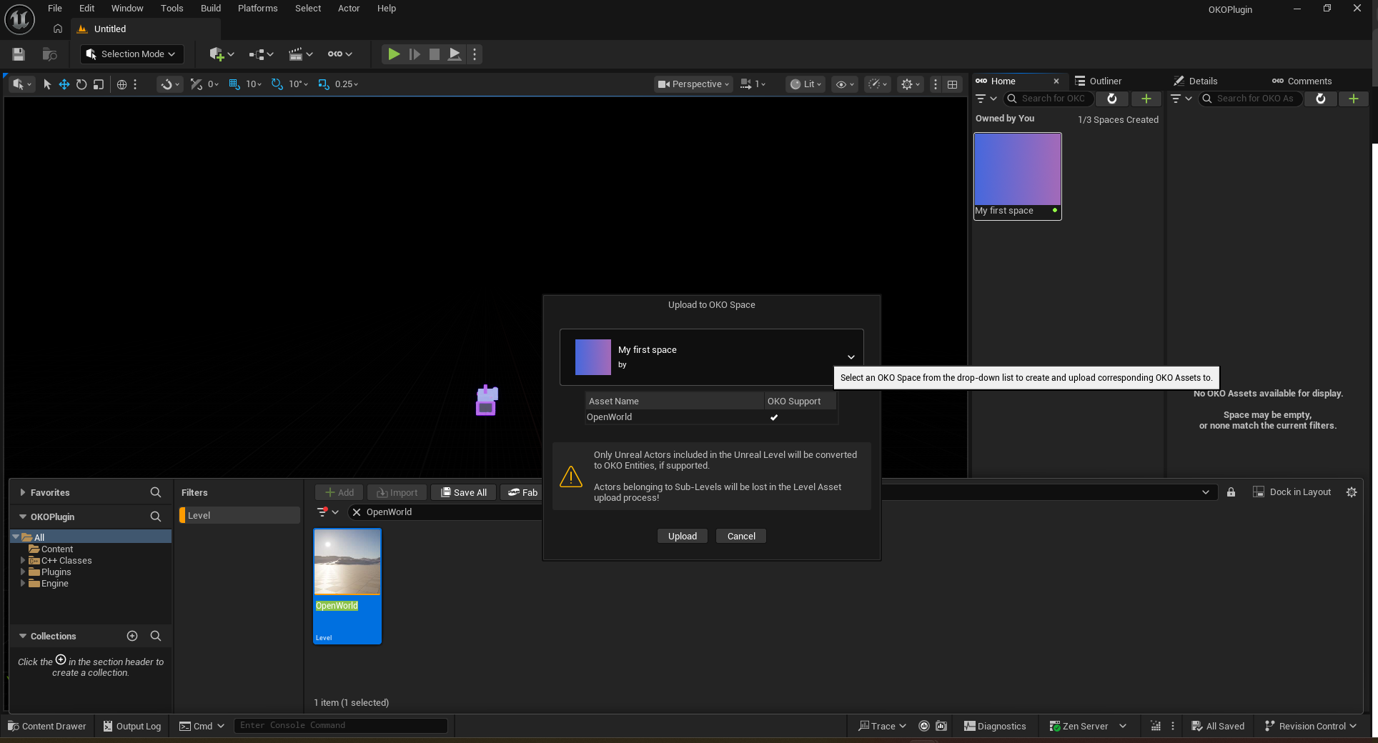Screen dimensions: 1378x743
Task: Click the OpenWorld OKO Support checkmark
Action: (x=774, y=417)
